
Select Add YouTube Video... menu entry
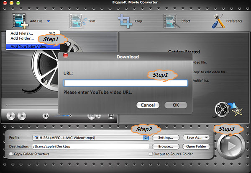[x=33, y=46]
